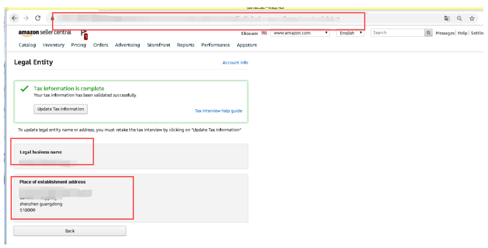Open the Inventory menu

click(54, 45)
